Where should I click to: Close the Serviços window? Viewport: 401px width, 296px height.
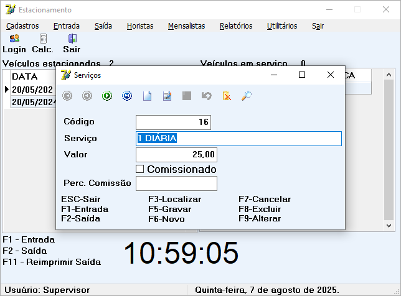coord(331,75)
